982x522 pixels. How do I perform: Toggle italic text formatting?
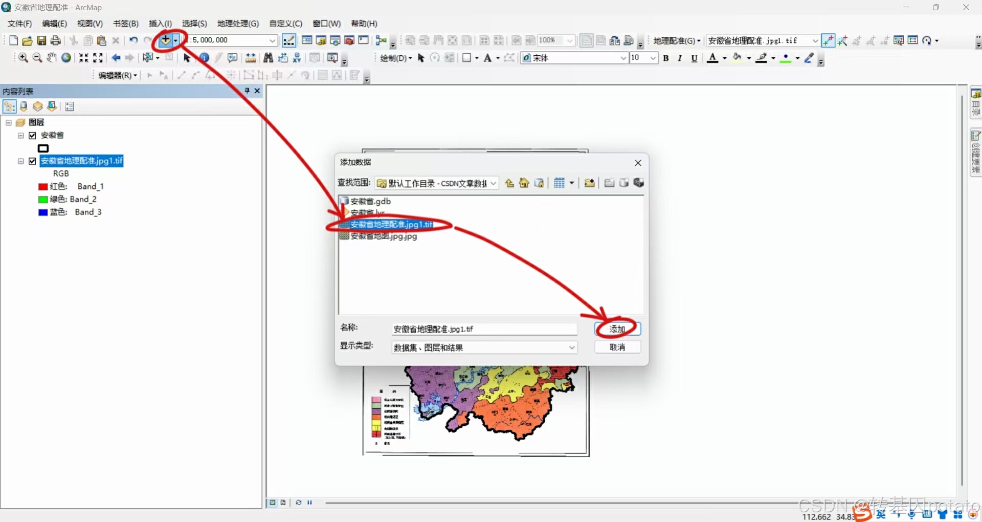click(680, 58)
